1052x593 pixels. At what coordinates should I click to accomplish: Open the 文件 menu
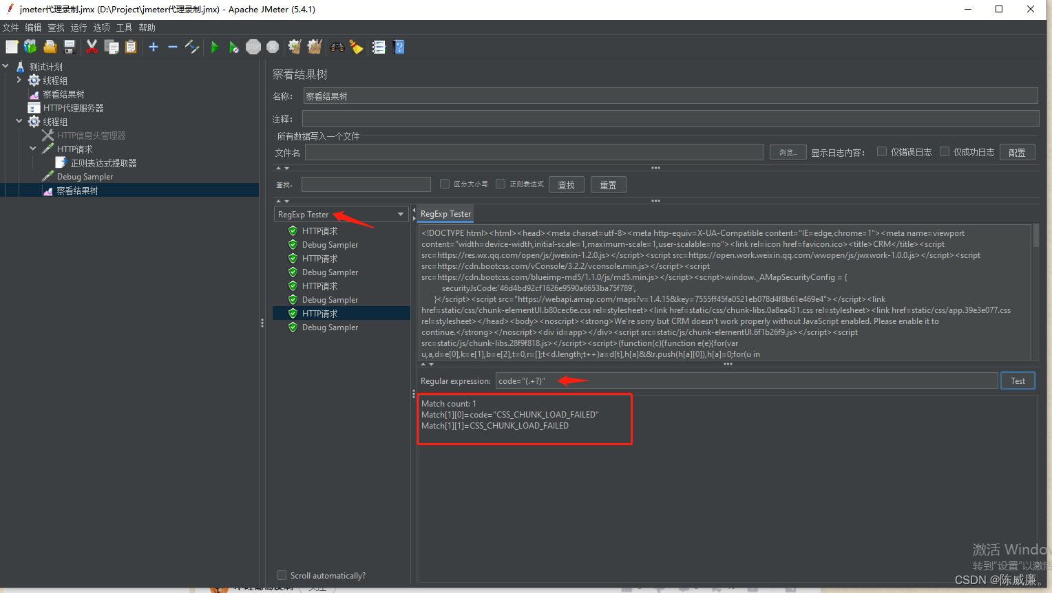click(x=11, y=28)
